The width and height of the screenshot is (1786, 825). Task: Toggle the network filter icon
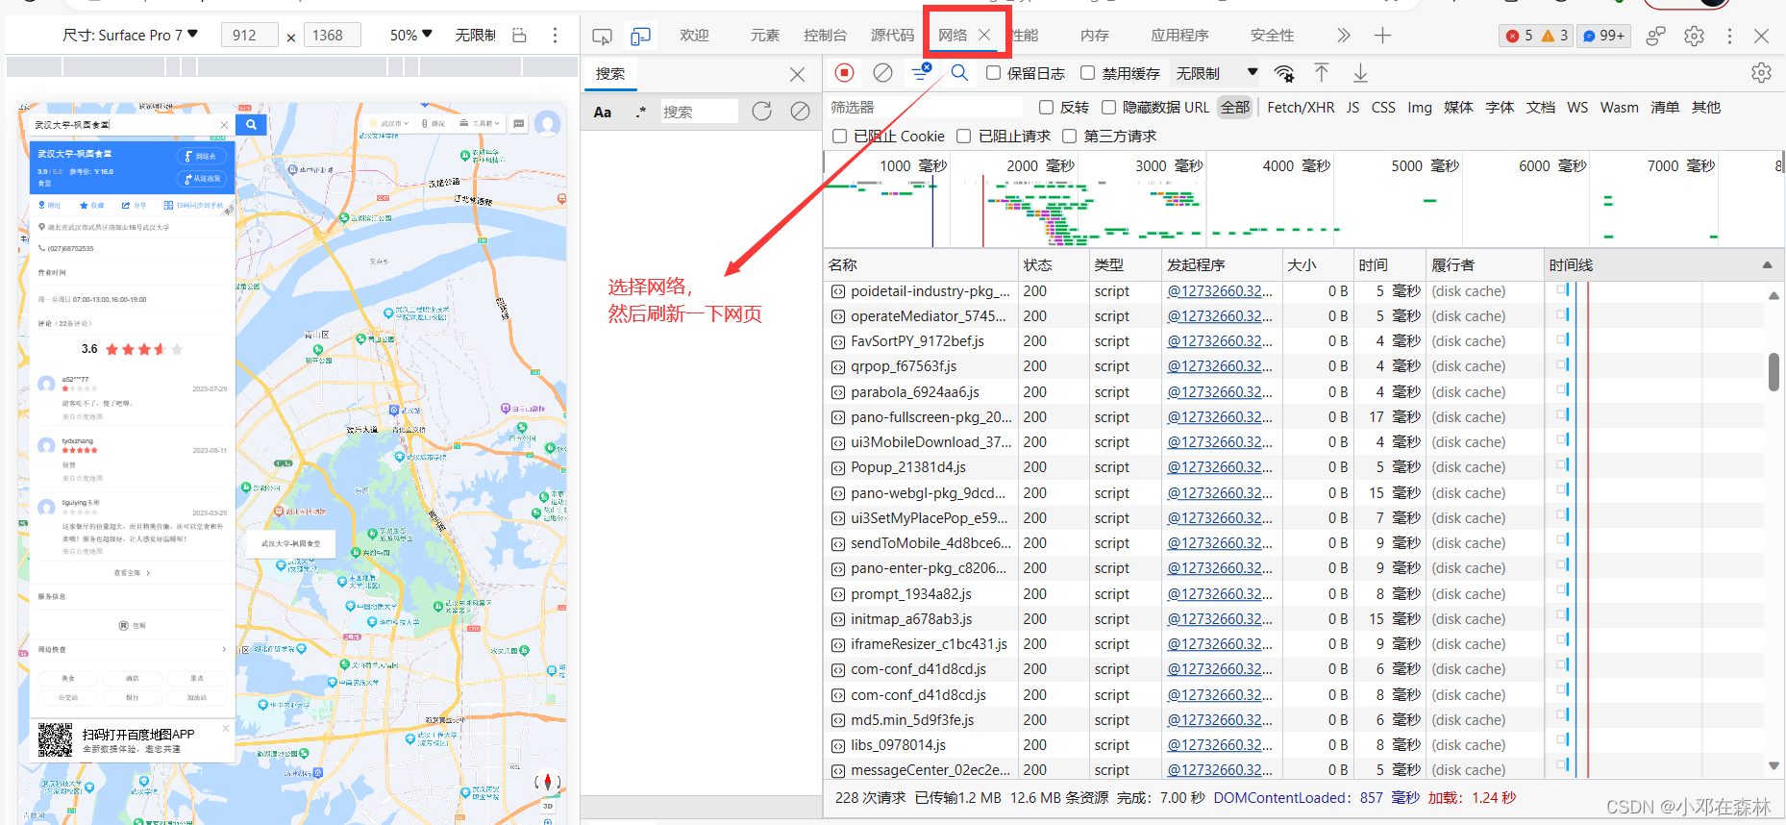point(921,72)
